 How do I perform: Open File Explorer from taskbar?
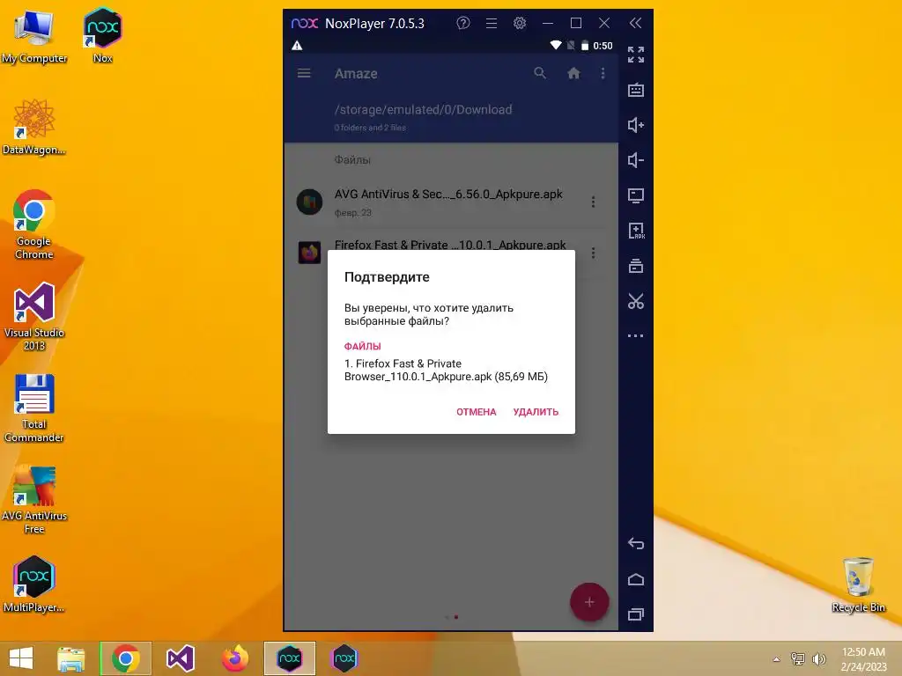71,658
